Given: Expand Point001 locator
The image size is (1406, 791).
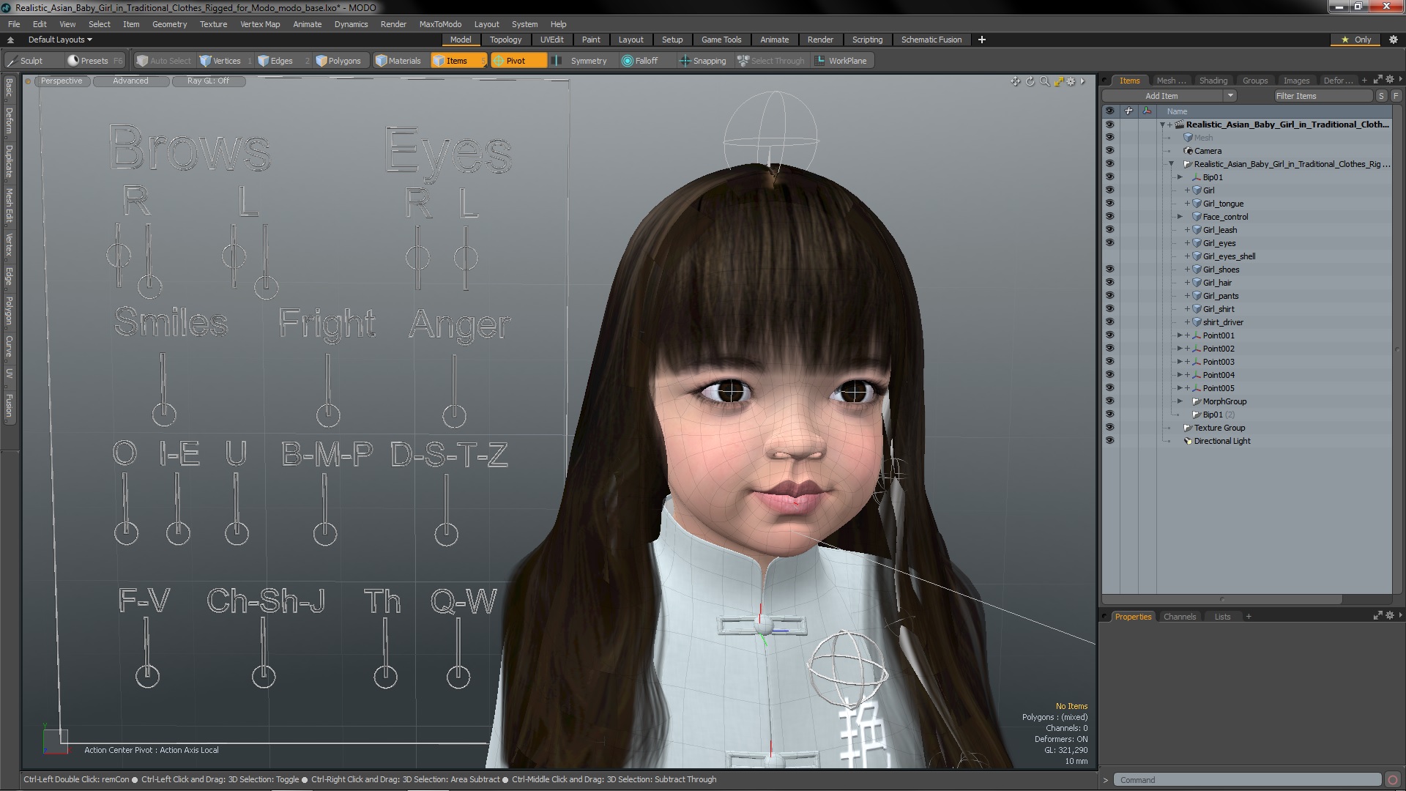Looking at the screenshot, I should pos(1180,335).
